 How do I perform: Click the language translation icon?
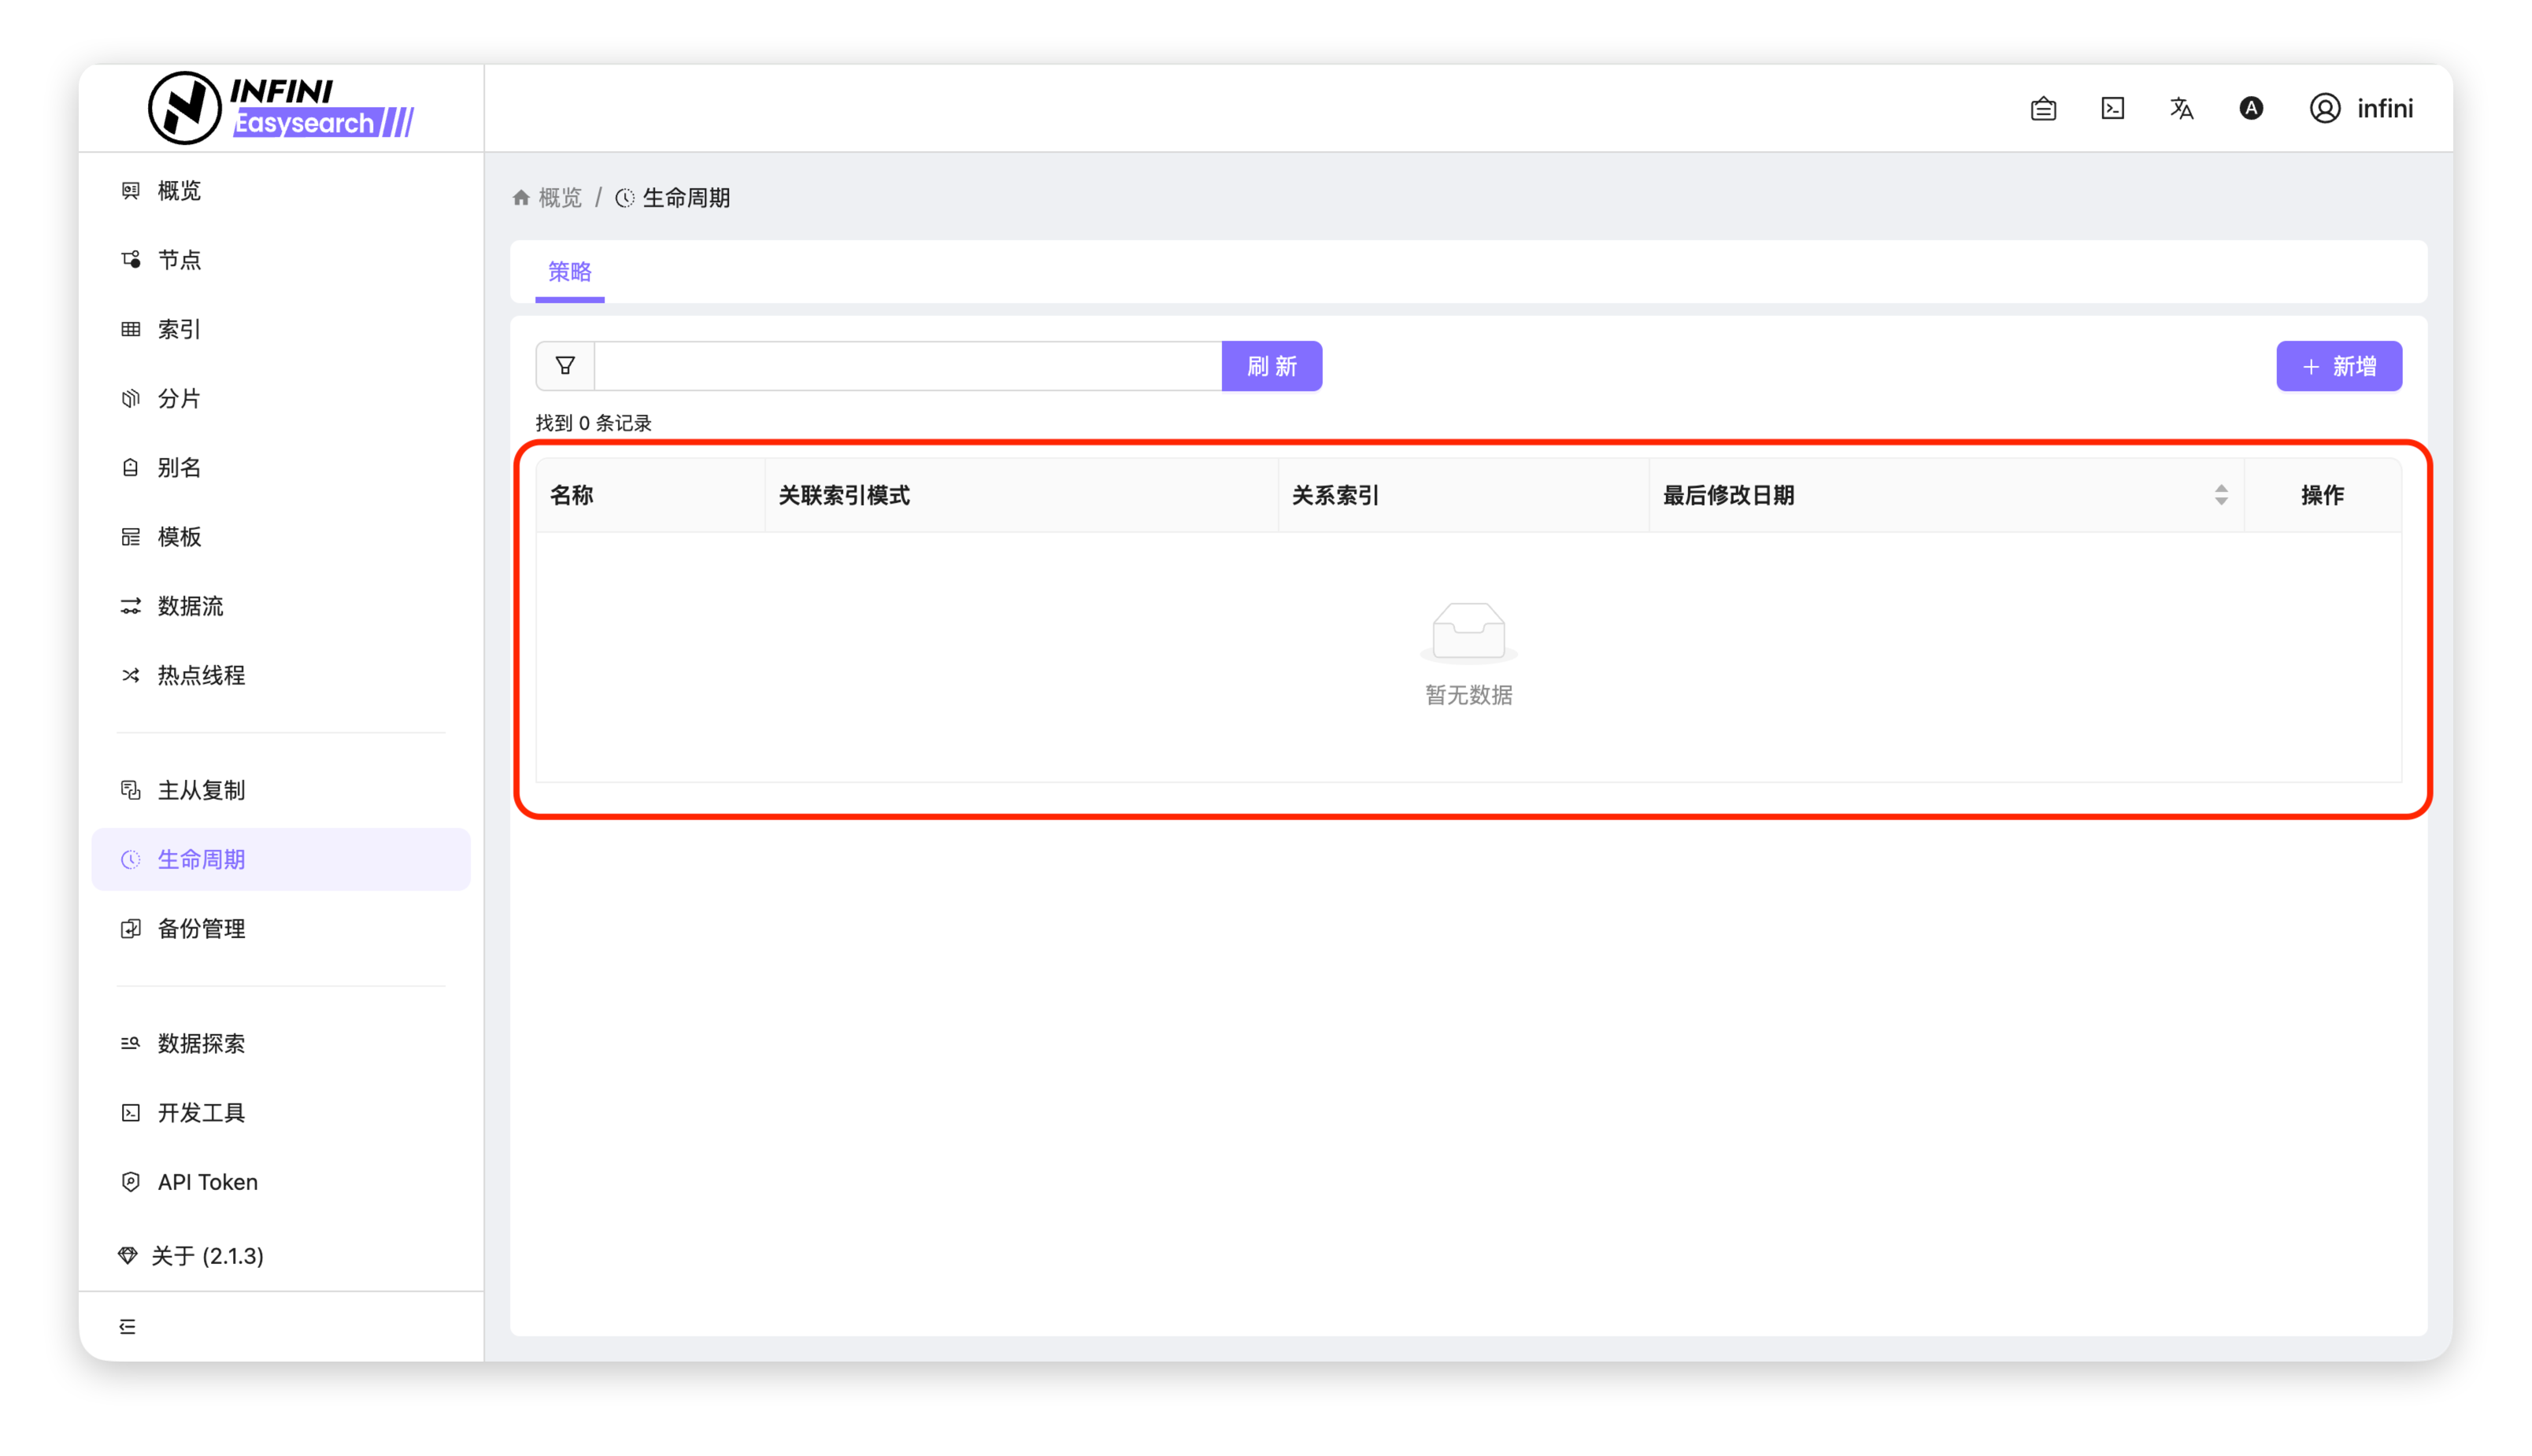coord(2181,108)
